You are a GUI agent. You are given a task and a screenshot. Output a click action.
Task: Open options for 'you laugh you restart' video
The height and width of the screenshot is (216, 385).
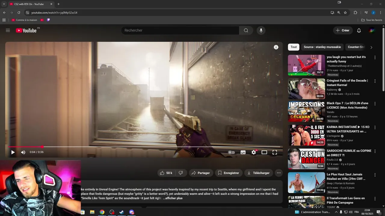pyautogui.click(x=375, y=57)
